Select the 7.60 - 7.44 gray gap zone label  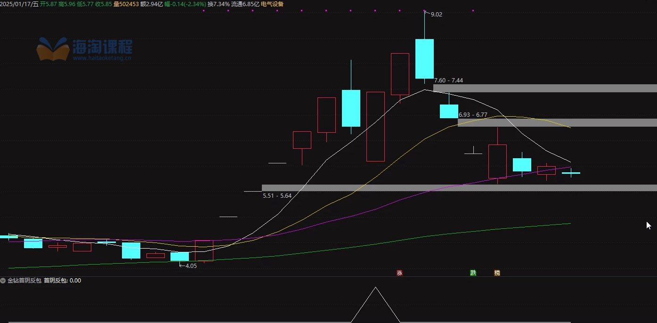pos(448,81)
